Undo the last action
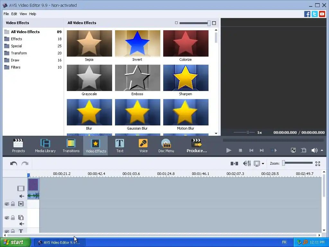Screen dimensions: 329x247 coord(13,163)
